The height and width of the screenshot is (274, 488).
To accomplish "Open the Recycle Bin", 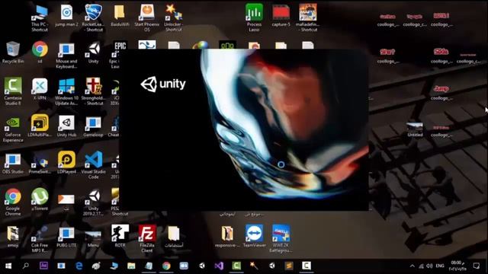I will coord(13,53).
